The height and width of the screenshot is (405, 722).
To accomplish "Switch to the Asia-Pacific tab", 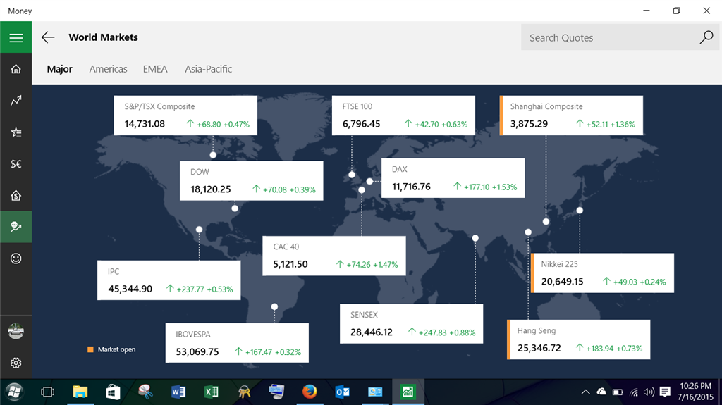I will click(208, 69).
